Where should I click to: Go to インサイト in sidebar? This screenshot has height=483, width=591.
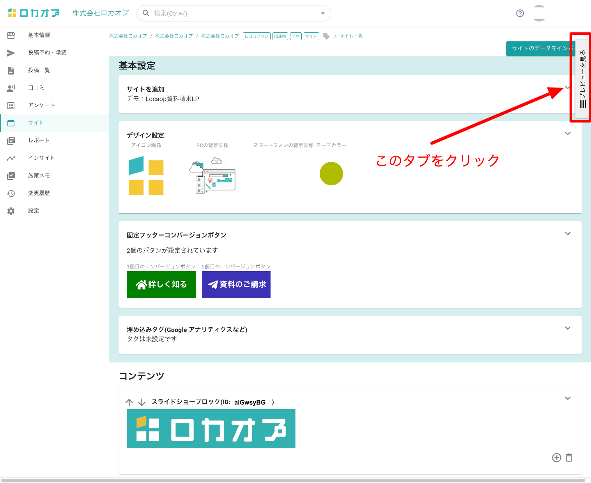tap(41, 158)
